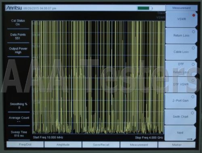Enable DTF VSWR measurement
Screen dimensions: 202x153
pos(181,84)
